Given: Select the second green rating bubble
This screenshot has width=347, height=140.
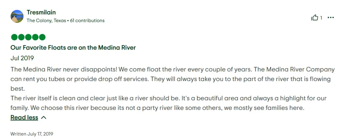Looking at the screenshot, I should point(21,37).
